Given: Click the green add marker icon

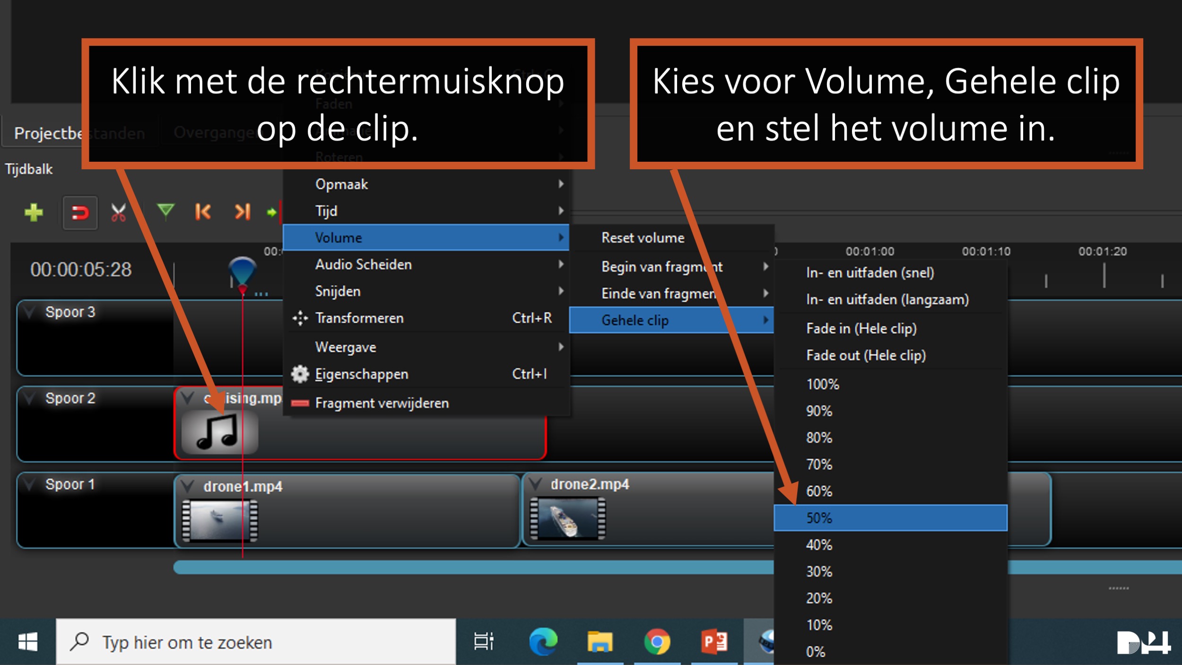Looking at the screenshot, I should point(165,211).
